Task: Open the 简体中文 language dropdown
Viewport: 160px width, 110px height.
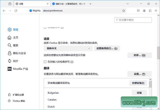Action: (68, 48)
